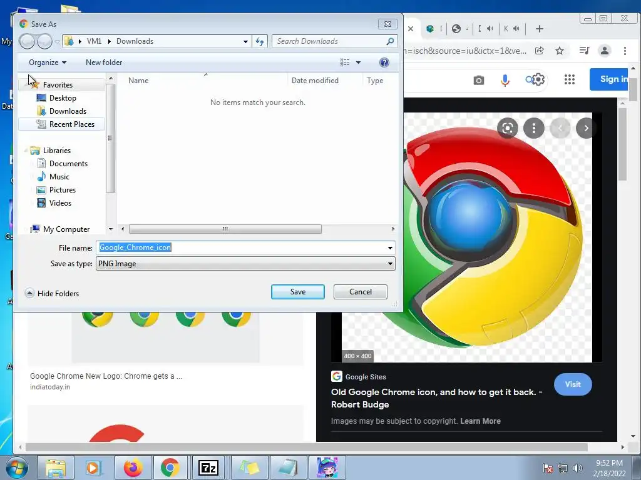Click the dialog Back navigation button

coord(27,41)
